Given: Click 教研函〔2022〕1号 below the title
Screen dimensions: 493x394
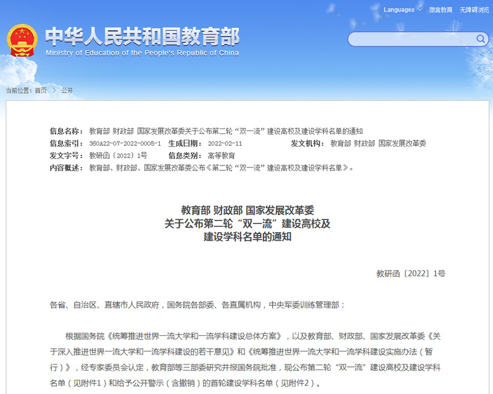Looking at the screenshot, I should pos(410,273).
